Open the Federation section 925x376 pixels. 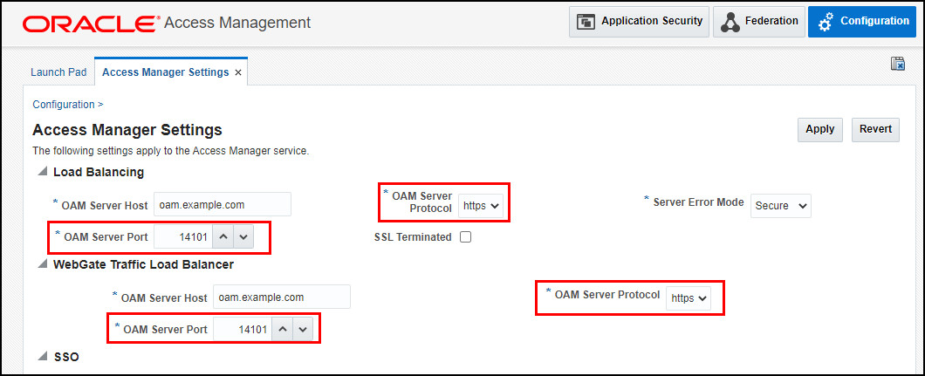click(x=759, y=22)
